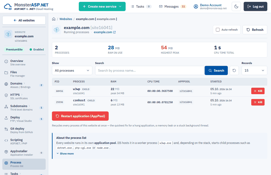Open the Scripting ASP.NET / PHP item
Image resolution: width=271 pixels, height=175 pixels.
(x=24, y=142)
